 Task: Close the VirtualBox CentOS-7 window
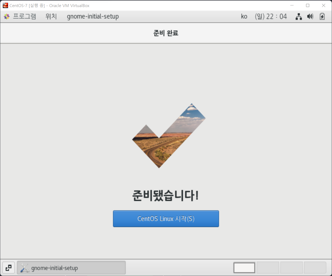point(324,5)
